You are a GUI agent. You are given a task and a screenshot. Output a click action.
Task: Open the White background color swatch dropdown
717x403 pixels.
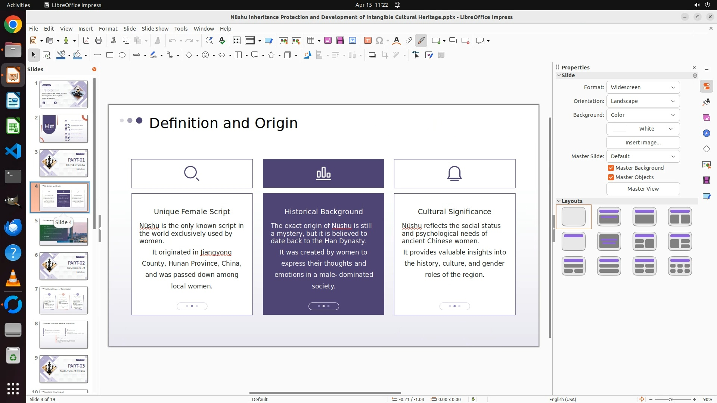coord(643,129)
